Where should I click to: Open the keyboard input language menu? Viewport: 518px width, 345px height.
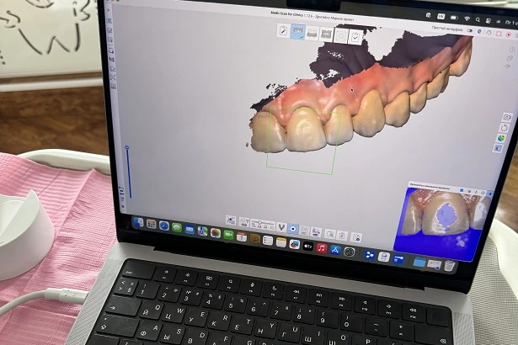coord(441,17)
